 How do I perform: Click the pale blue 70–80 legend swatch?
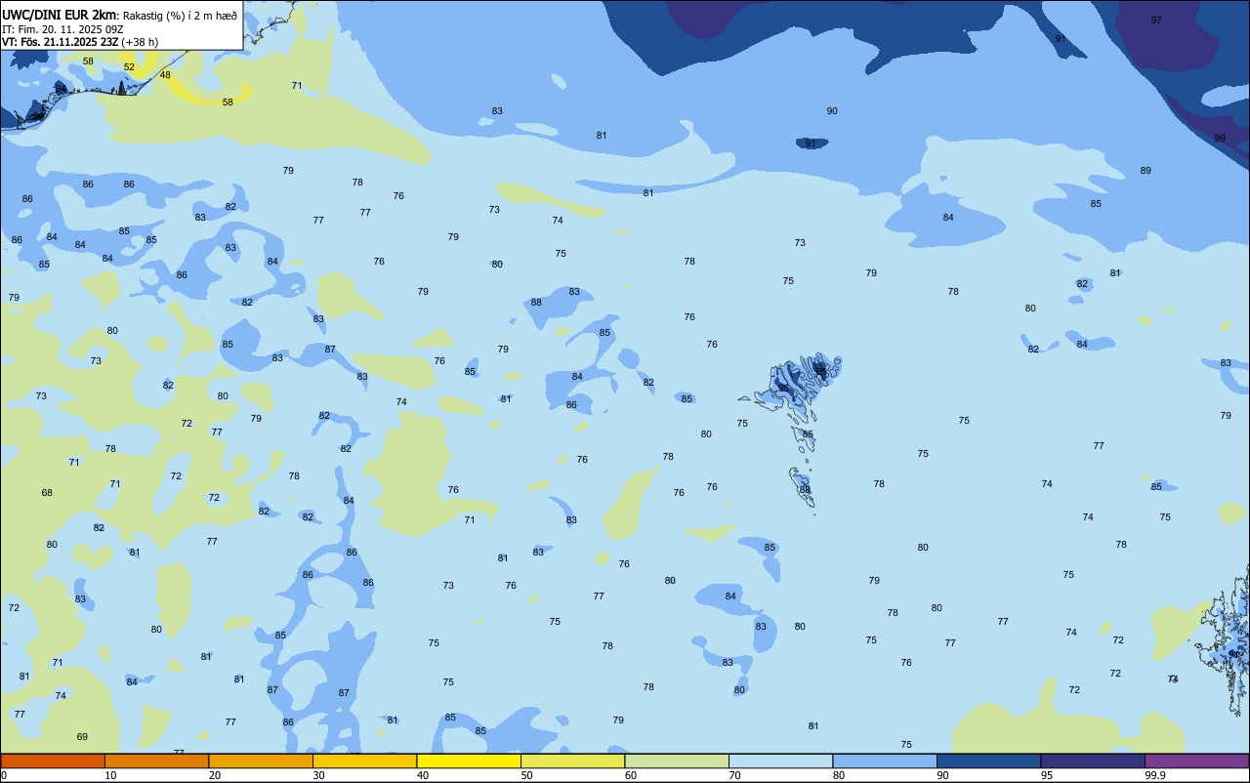[x=780, y=761]
